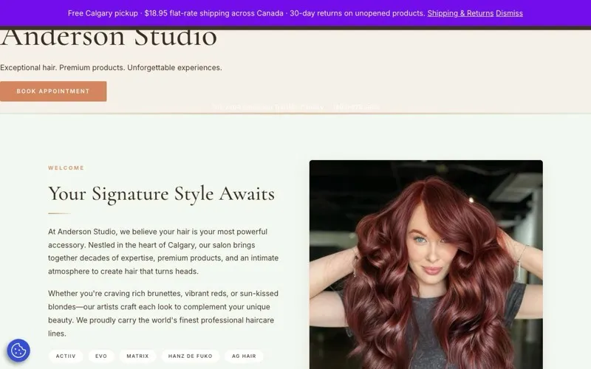The image size is (591, 369).
Task: Dismiss the purple announcement banner
Action: [509, 13]
